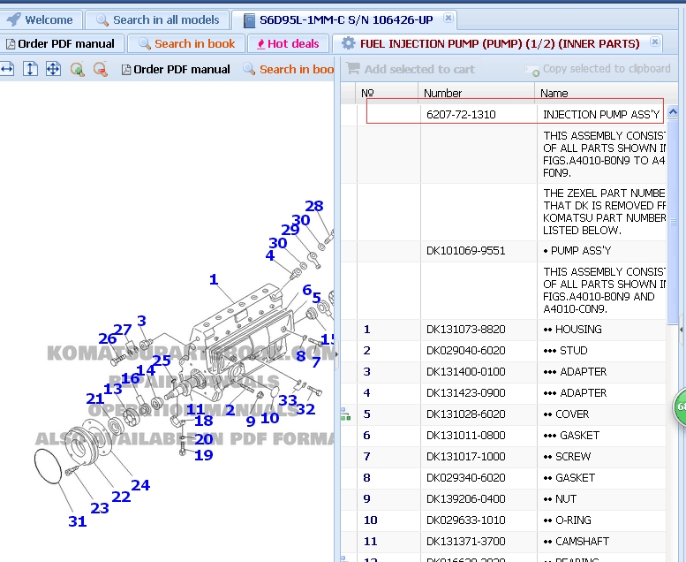The width and height of the screenshot is (686, 562).
Task: Collapse the panel splitter arrow
Action: pyautogui.click(x=336, y=354)
